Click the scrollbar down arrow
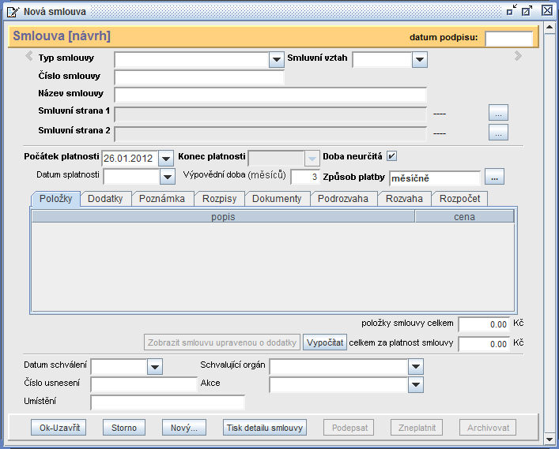559x449 pixels. pyautogui.click(x=550, y=439)
